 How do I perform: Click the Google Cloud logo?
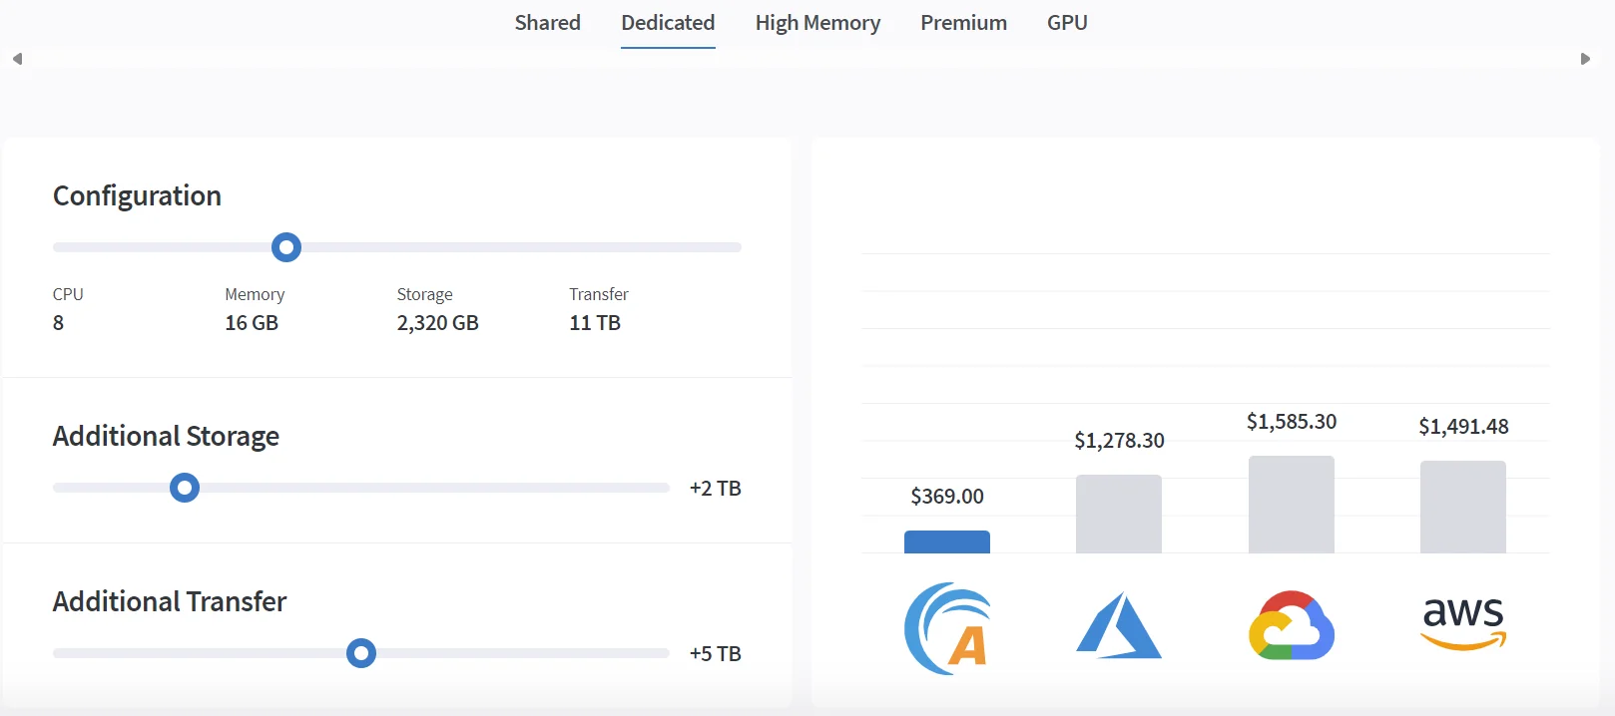click(x=1292, y=625)
